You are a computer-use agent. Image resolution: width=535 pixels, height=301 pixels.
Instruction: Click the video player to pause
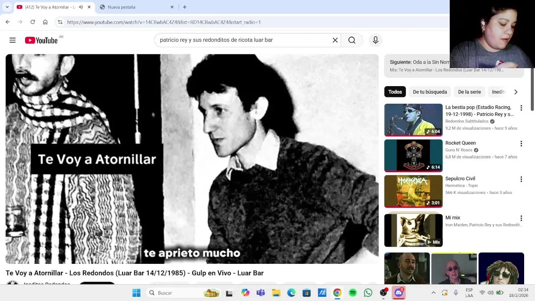coord(192,159)
